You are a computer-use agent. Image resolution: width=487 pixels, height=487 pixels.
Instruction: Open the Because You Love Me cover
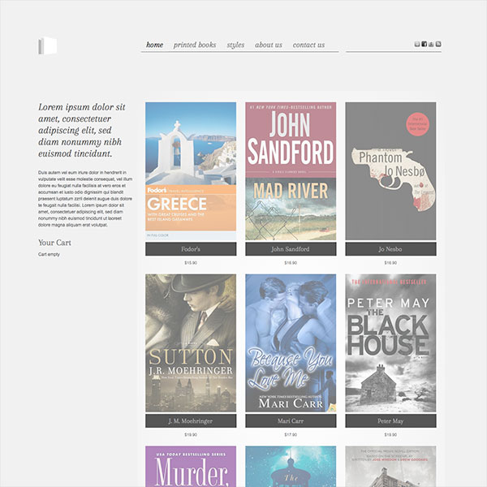click(291, 343)
